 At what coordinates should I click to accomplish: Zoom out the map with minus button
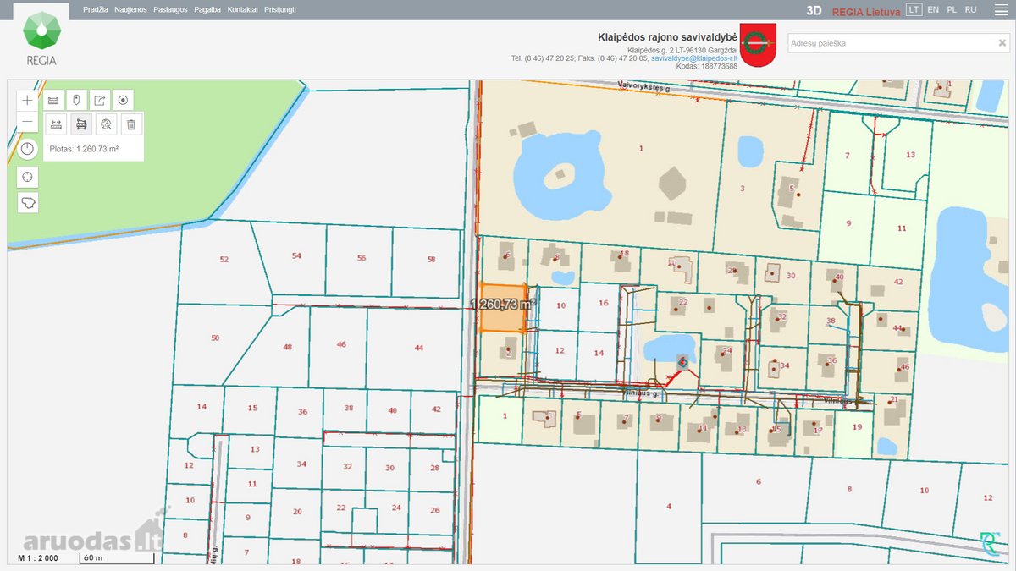tap(28, 122)
